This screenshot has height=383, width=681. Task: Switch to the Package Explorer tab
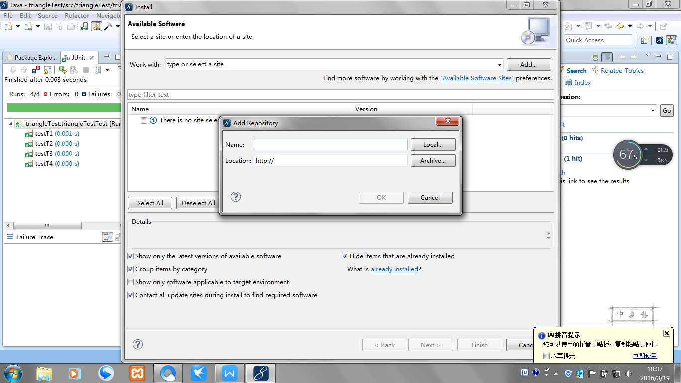pos(31,58)
